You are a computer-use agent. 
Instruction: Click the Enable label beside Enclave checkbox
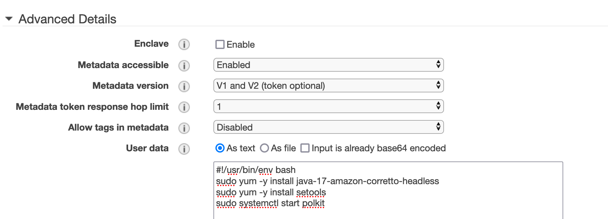(x=240, y=44)
